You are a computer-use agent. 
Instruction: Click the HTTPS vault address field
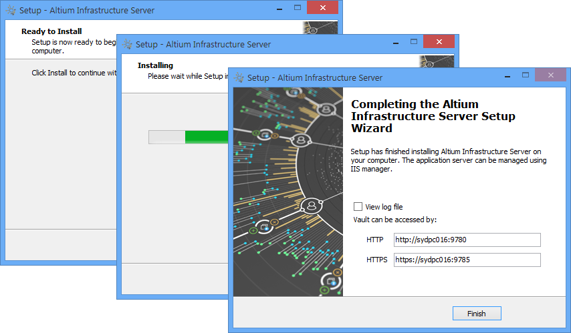pos(466,260)
